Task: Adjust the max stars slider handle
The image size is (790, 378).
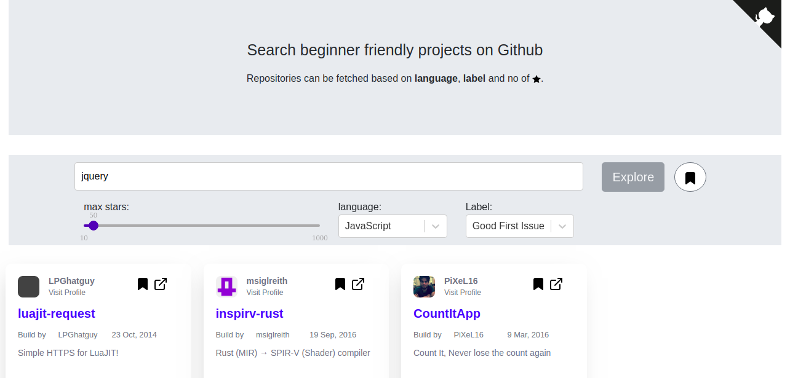Action: [x=93, y=225]
